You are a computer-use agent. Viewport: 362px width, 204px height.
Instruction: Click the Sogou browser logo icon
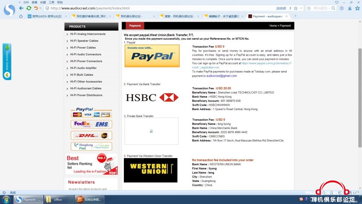point(9,10)
